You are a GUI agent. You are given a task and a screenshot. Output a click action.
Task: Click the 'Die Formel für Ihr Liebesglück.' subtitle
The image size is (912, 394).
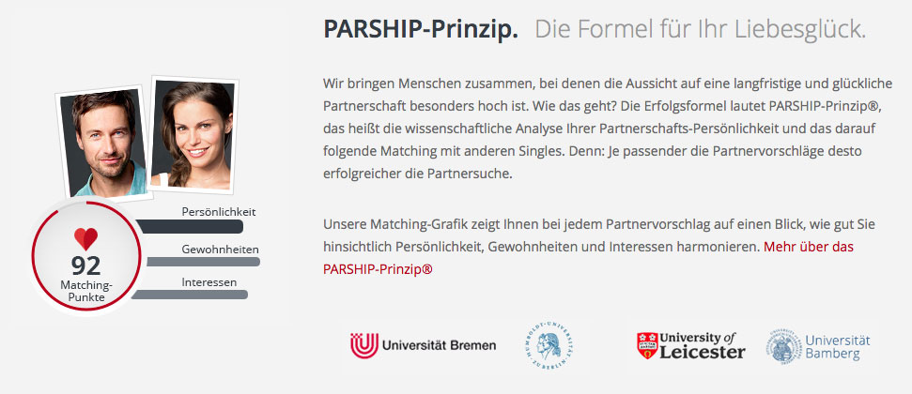(701, 29)
